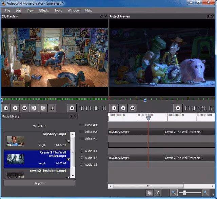Screen dimensions: 217x199
Task: Toggle visibility of Video #2 track
Action: click(81, 132)
